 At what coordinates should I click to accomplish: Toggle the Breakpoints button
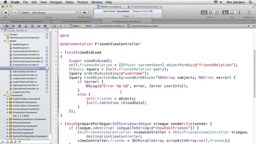pos(84,12)
